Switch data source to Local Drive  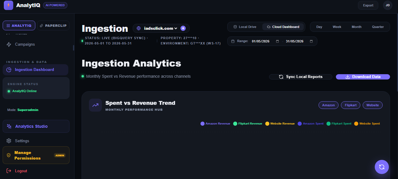[245, 27]
